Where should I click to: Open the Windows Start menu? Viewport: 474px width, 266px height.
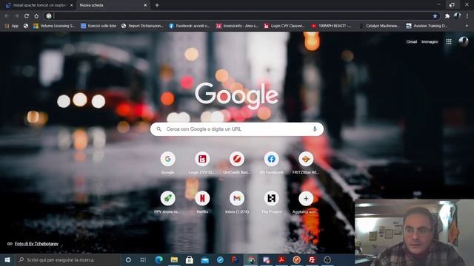pyautogui.click(x=7, y=259)
